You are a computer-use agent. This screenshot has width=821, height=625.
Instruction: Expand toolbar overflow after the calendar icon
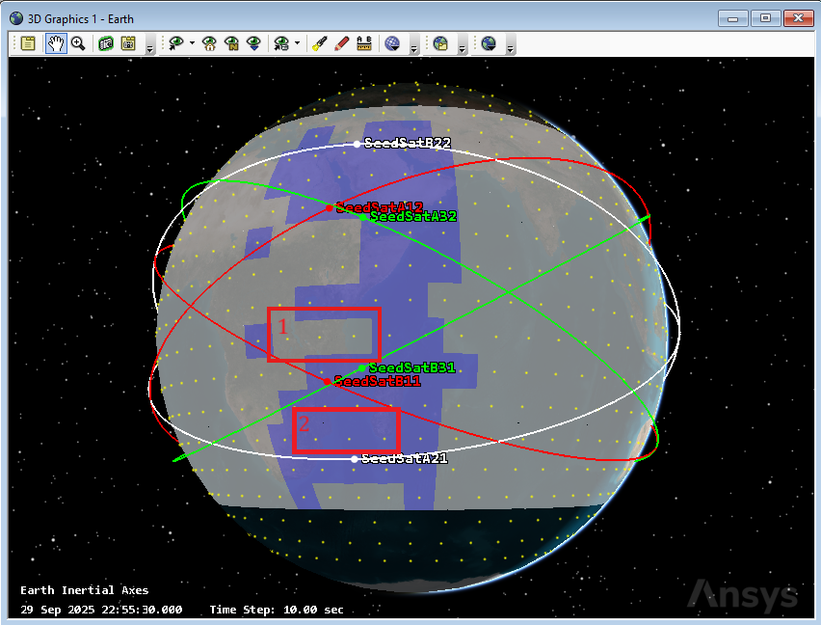(x=149, y=47)
